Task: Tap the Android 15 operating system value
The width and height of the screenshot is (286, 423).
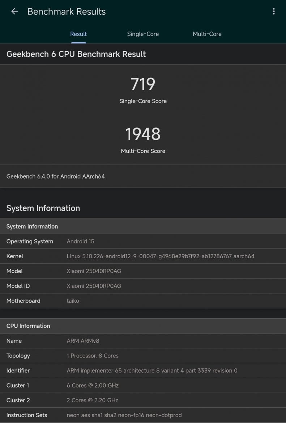Action: pos(81,242)
